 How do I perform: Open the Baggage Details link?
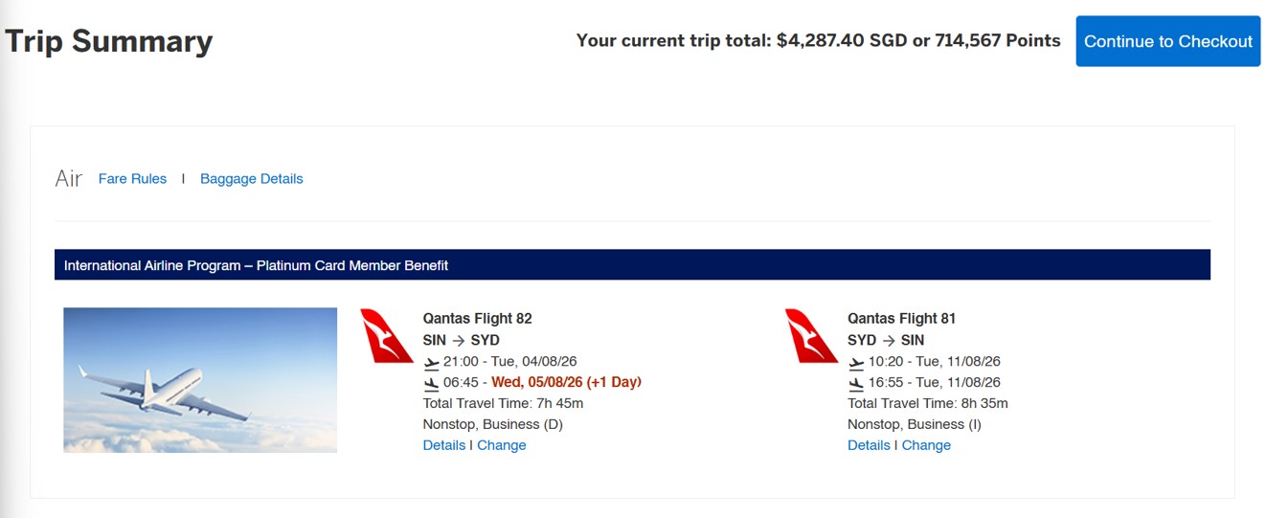(251, 179)
